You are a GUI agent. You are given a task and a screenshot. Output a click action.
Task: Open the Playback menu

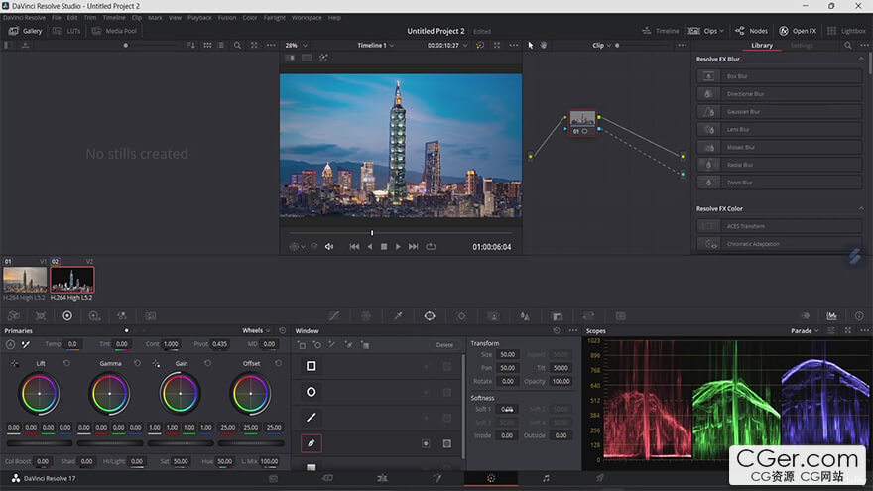point(199,18)
